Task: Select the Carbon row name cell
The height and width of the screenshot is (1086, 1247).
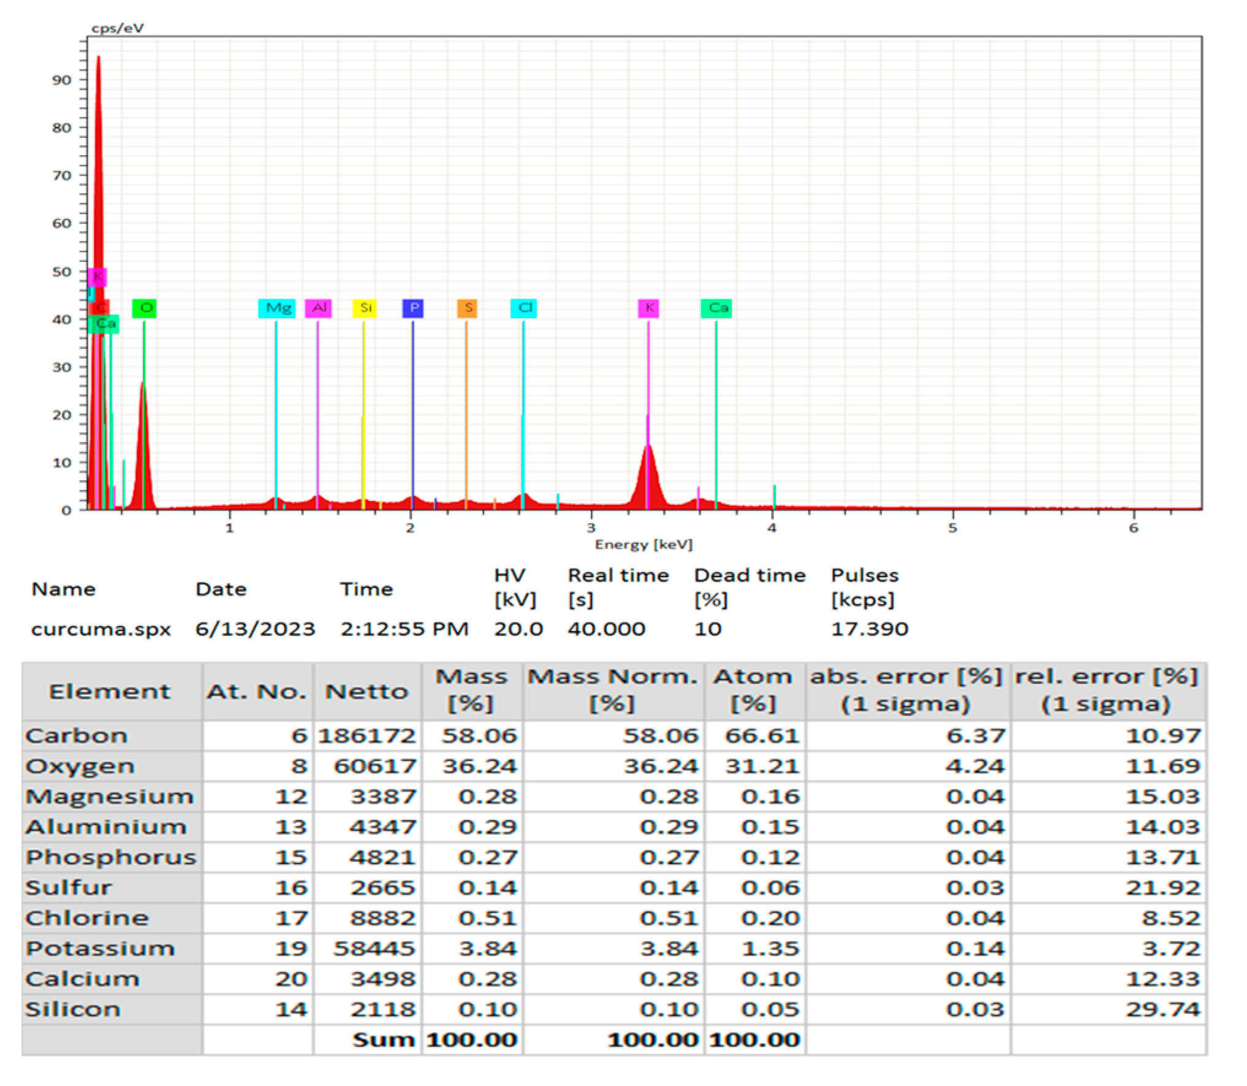Action: coord(77,735)
